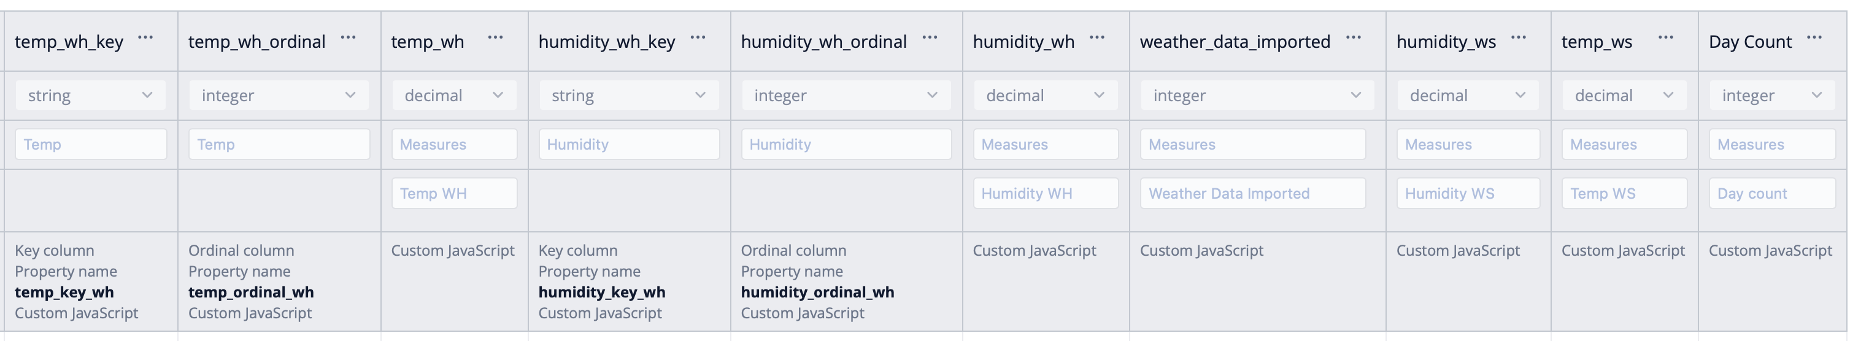Open the decimal type dropdown for humidity_wh
Screen dimensions: 1869x341
(1045, 95)
